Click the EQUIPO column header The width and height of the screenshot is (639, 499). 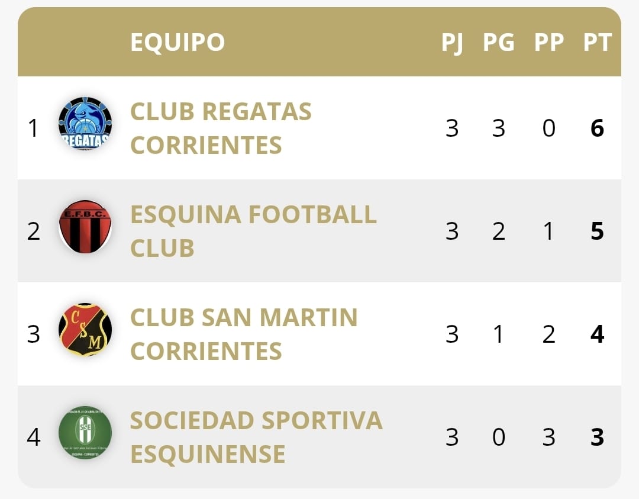pyautogui.click(x=177, y=43)
